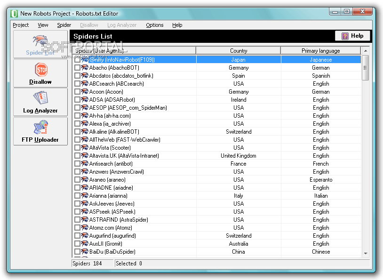The height and width of the screenshot is (280, 383).
Task: Check the Atomz.com spider checkbox
Action: click(77, 228)
